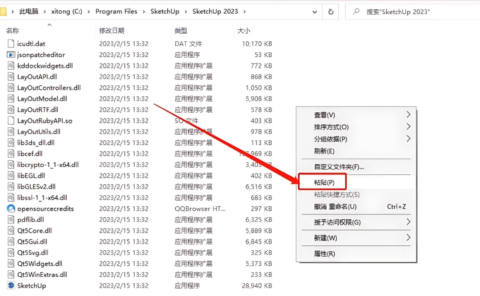Image resolution: width=480 pixels, height=296 pixels.
Task: Sort by the 类型 column header
Action: pyautogui.click(x=180, y=31)
